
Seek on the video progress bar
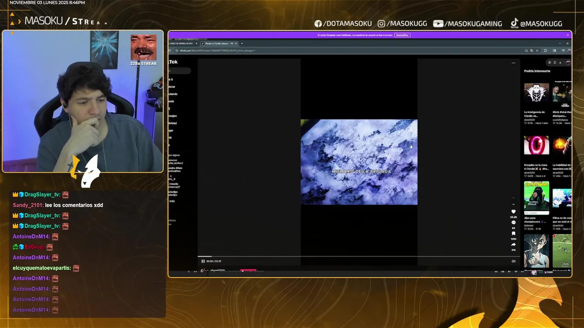pyautogui.click(x=358, y=256)
